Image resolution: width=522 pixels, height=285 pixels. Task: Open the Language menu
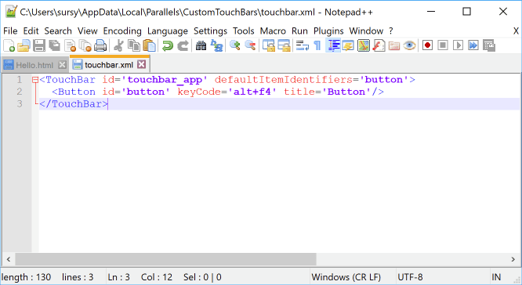(168, 31)
